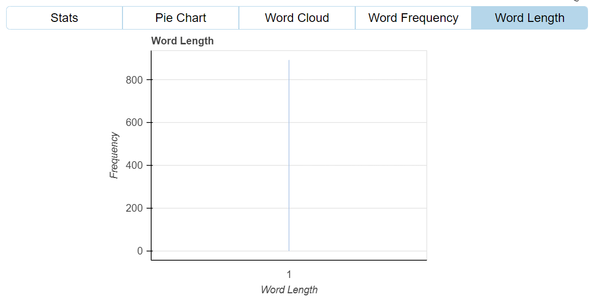Screen dimensions: 613x304
Task: Click the 0 label on the y-axis
Action: click(140, 251)
